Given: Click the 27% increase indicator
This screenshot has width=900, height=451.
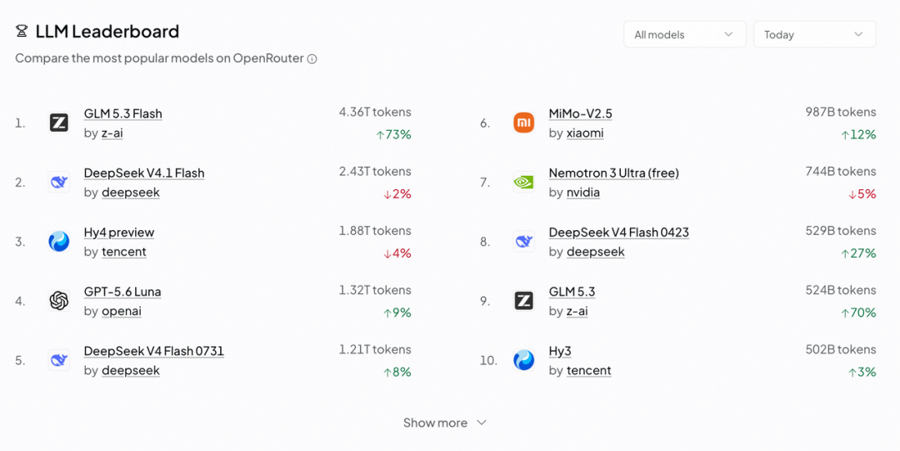Looking at the screenshot, I should point(858,253).
